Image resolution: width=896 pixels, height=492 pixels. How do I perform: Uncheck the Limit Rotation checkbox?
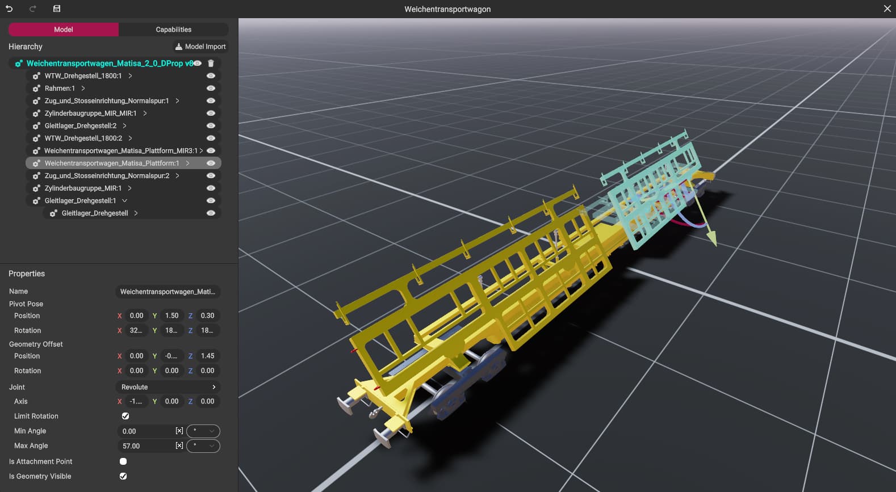pos(125,416)
